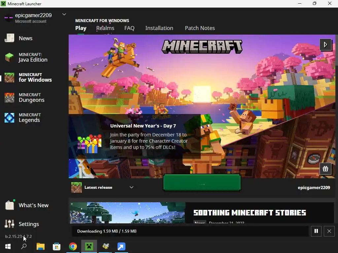Screen dimensions: 338x253
Task: Expand the account dropdown chevron
Action: 64,14
